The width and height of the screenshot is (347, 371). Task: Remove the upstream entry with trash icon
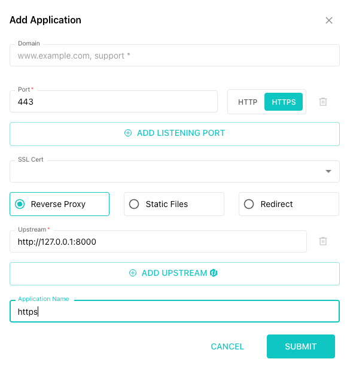(x=323, y=241)
